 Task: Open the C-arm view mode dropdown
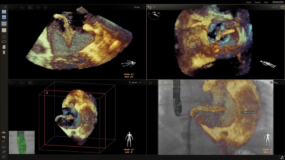point(140,82)
